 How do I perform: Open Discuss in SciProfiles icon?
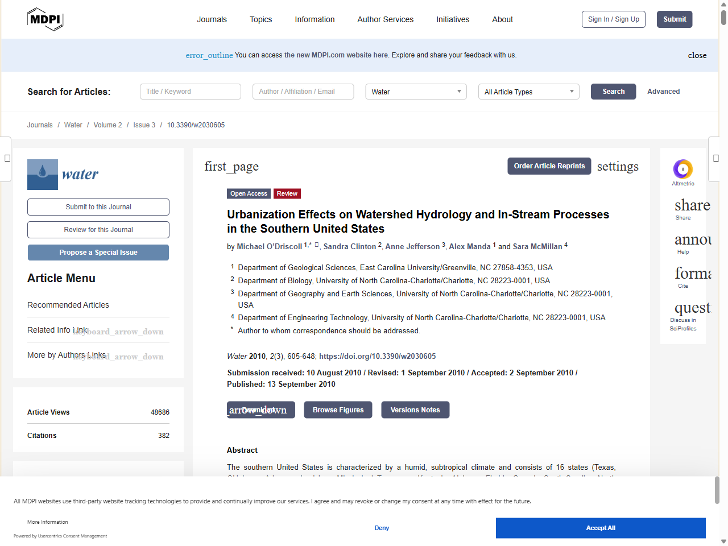(x=691, y=308)
